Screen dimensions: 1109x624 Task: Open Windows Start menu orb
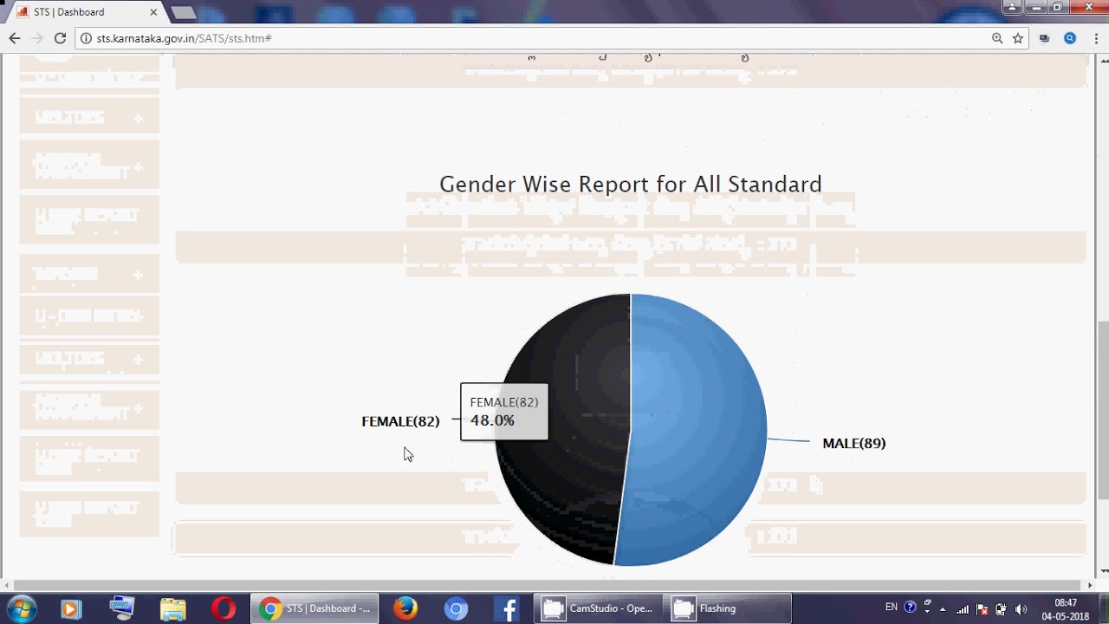[x=21, y=608]
